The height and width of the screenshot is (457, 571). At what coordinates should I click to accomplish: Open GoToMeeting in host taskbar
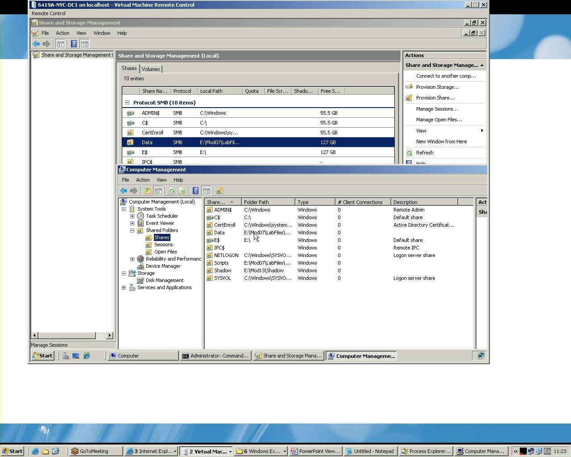pos(96,451)
